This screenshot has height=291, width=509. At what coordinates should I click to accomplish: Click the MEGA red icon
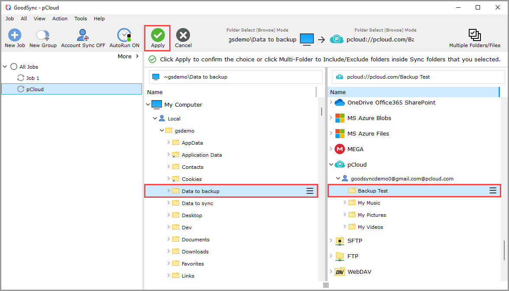tap(339, 149)
